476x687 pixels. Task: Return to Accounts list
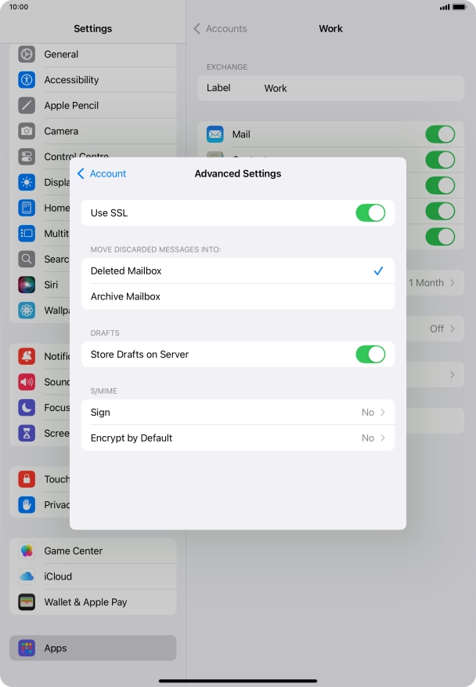pyautogui.click(x=220, y=29)
